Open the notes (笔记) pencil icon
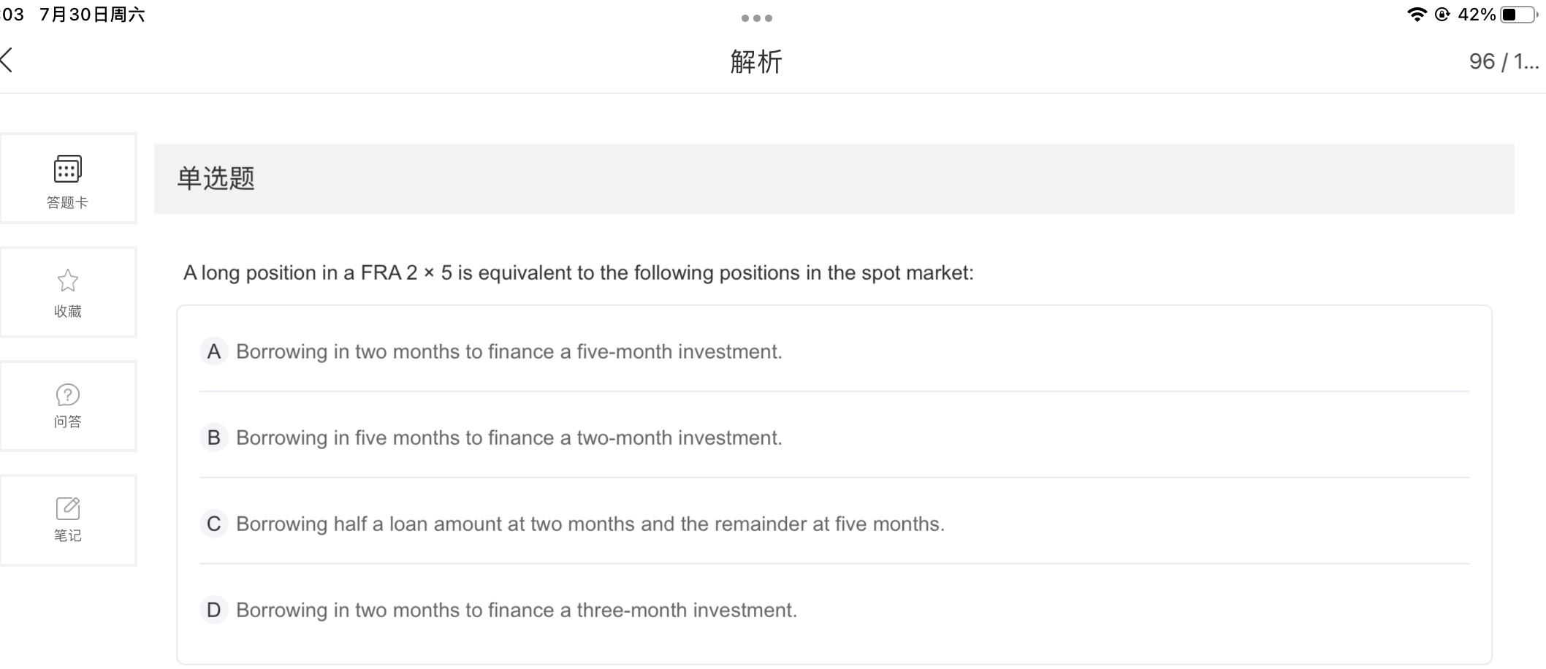The width and height of the screenshot is (1546, 669). [67, 508]
